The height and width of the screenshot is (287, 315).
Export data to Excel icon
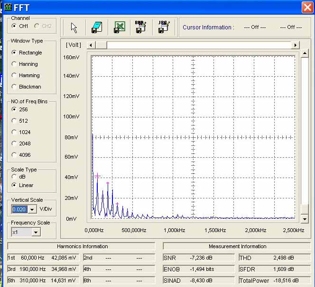pos(119,27)
